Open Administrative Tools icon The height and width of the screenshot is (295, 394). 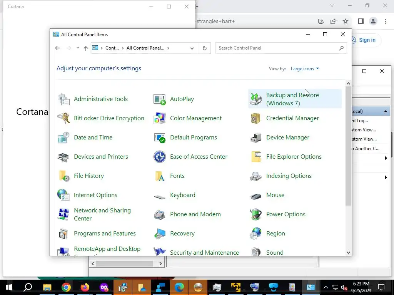click(63, 99)
